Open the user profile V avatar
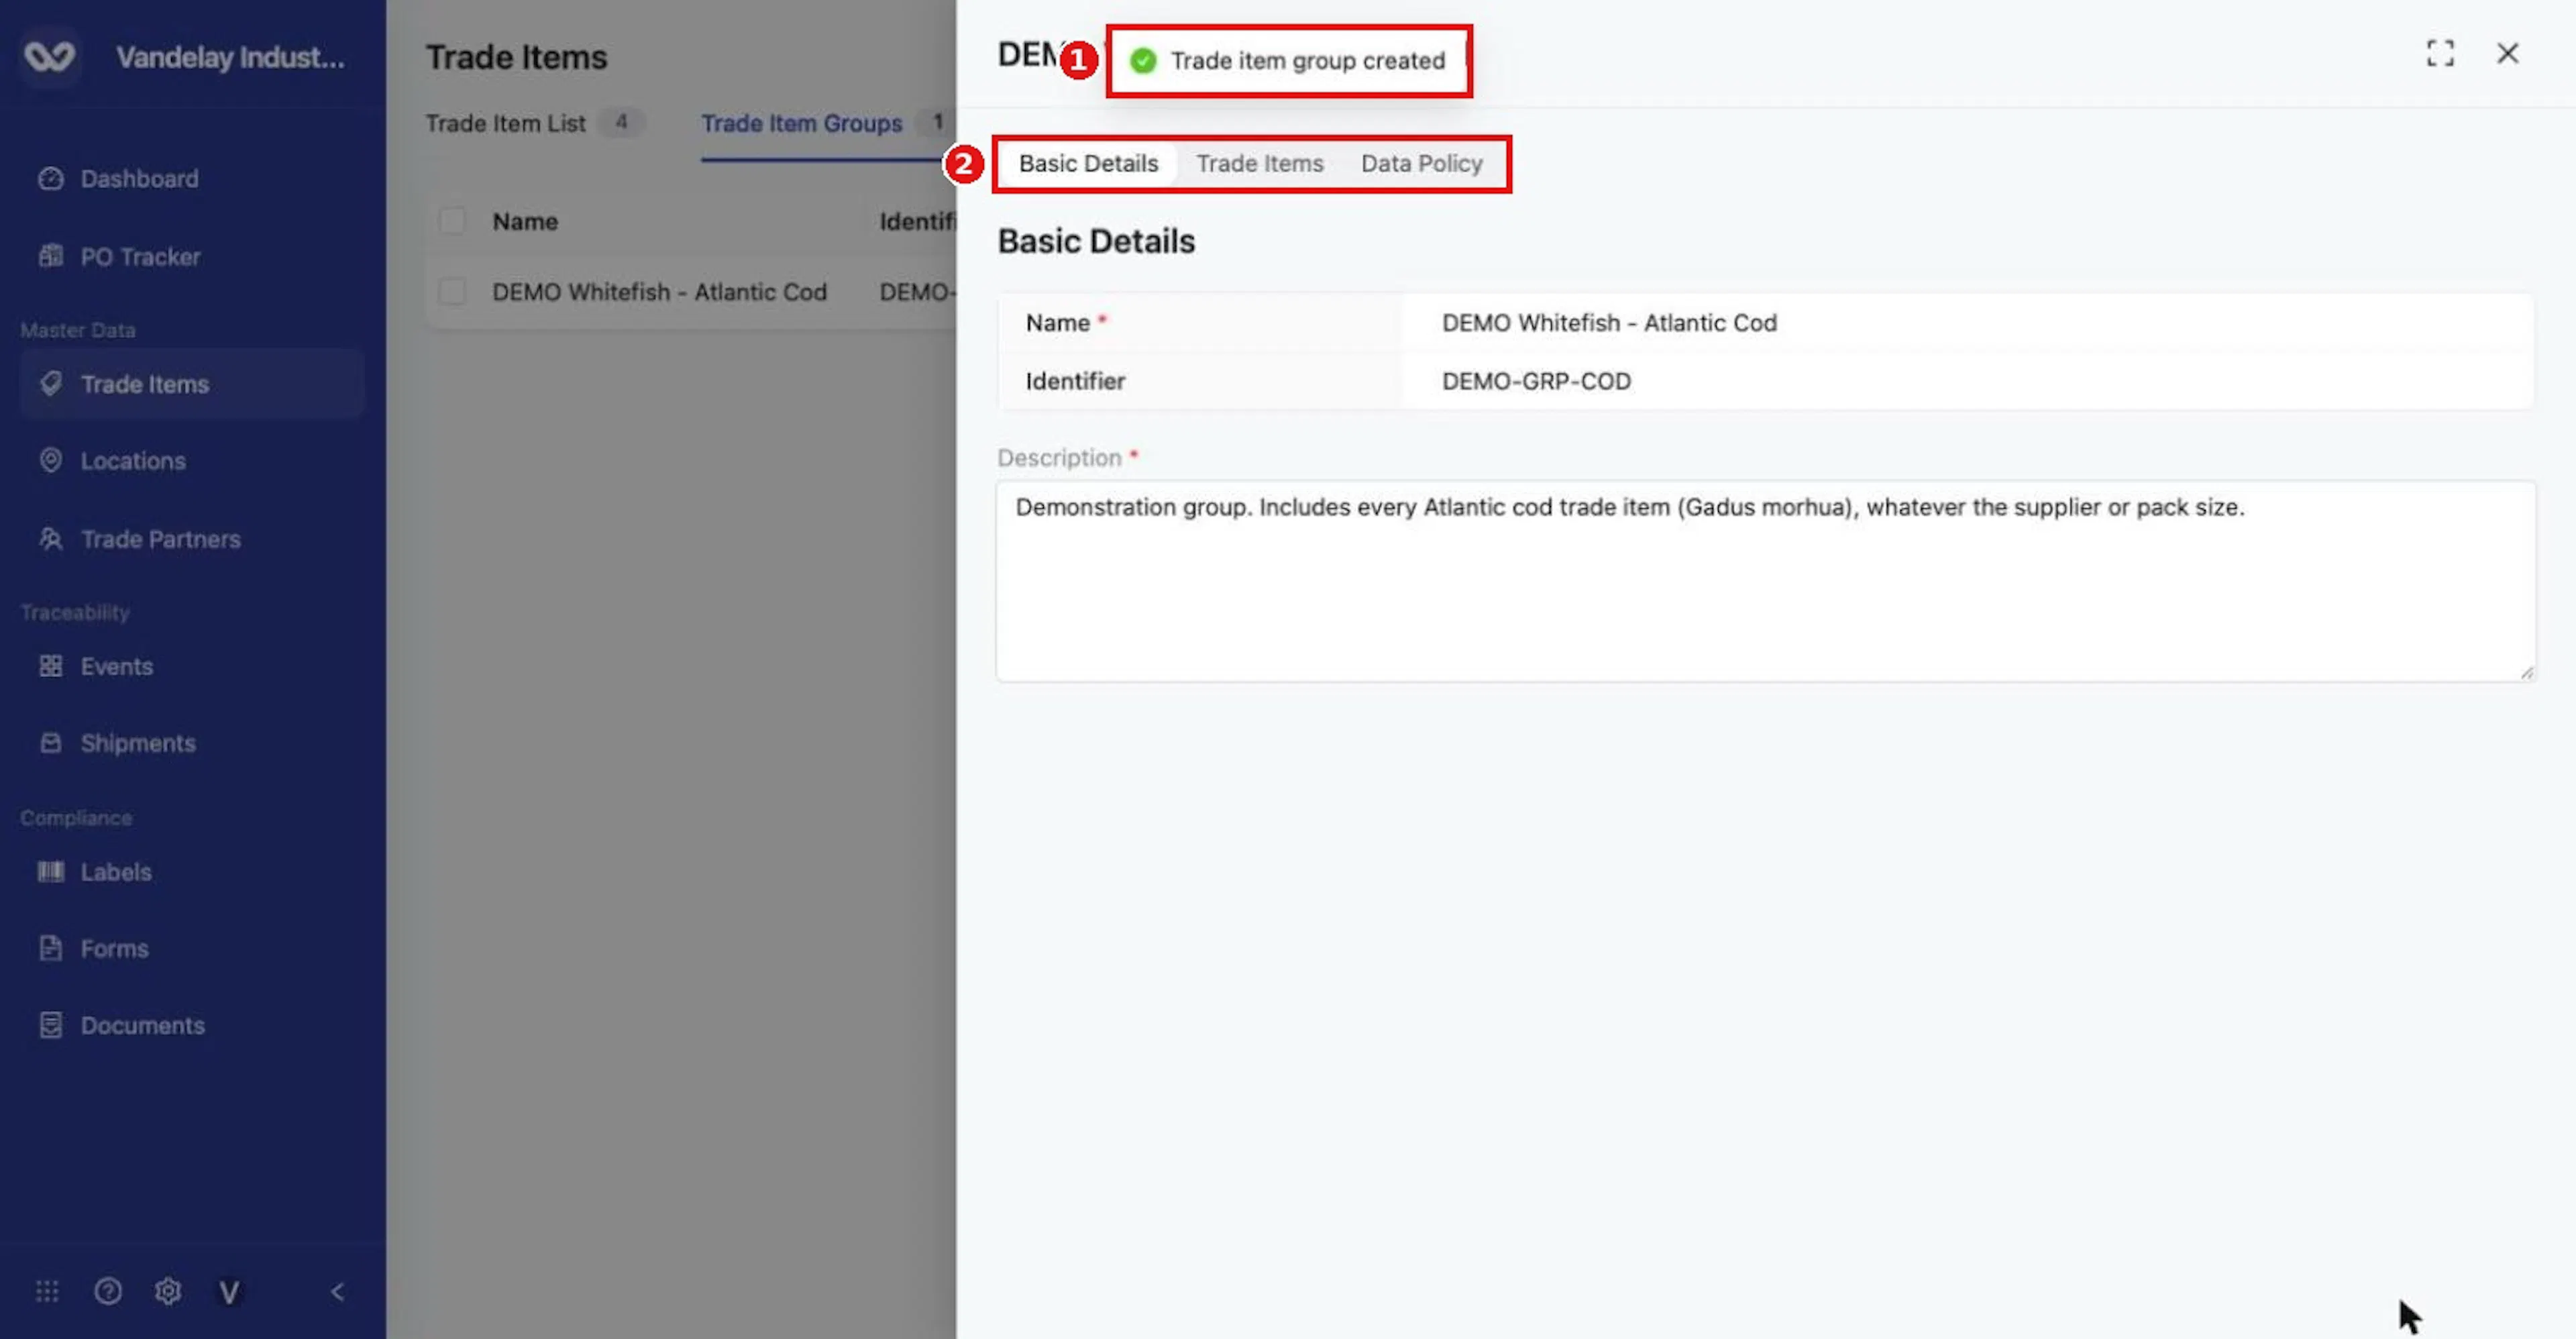 [x=229, y=1292]
